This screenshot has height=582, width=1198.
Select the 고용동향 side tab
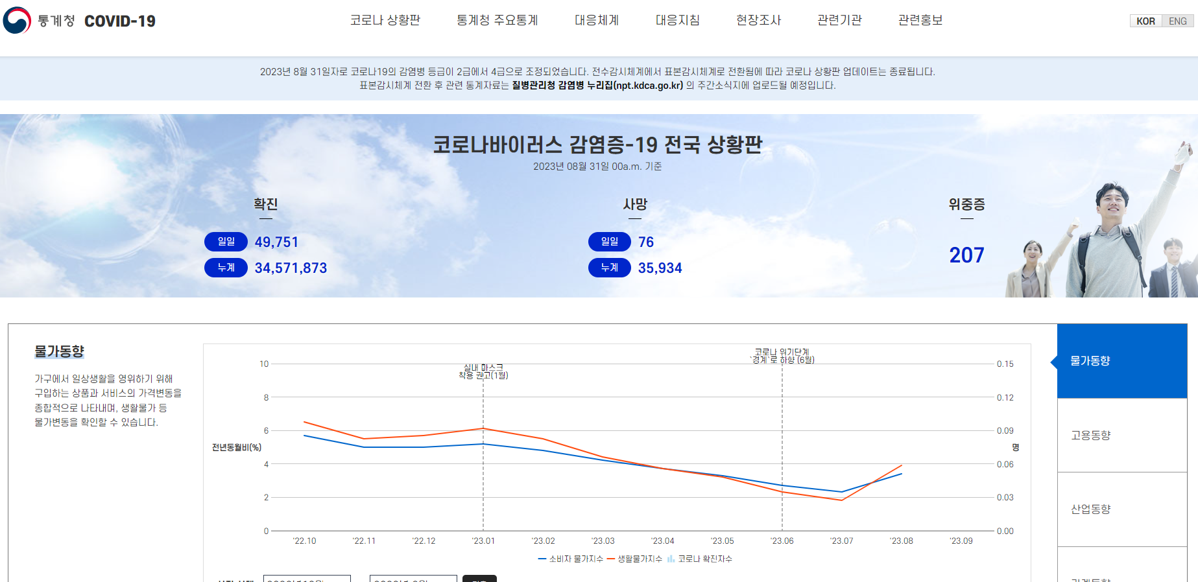click(1122, 435)
